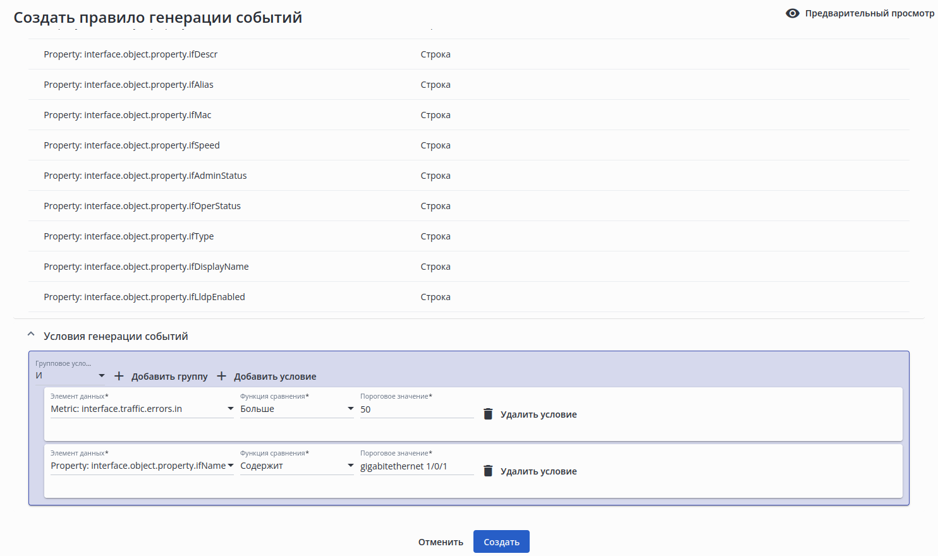
Task: Open data element dropdown showing interface.traffic.errors.in
Action: click(x=142, y=409)
